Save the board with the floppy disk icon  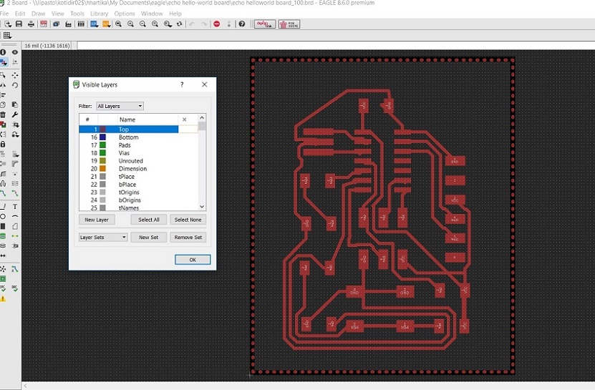(x=19, y=24)
